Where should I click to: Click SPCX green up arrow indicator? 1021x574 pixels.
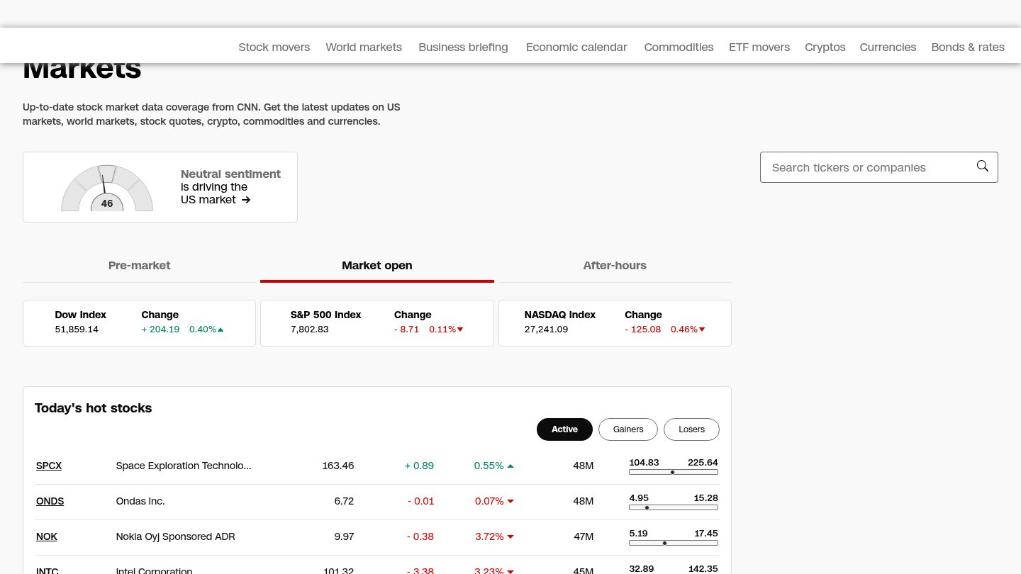click(510, 466)
